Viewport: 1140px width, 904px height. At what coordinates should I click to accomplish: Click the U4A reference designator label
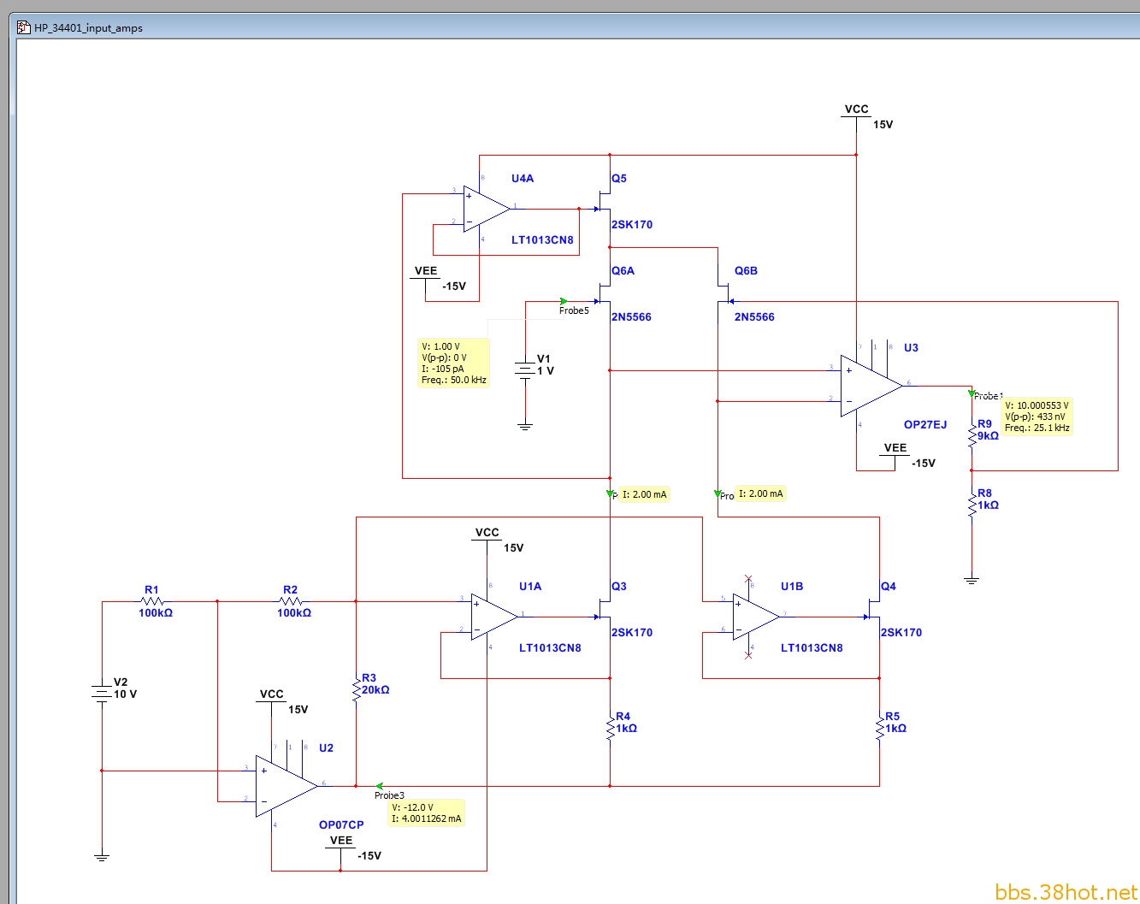[x=523, y=178]
